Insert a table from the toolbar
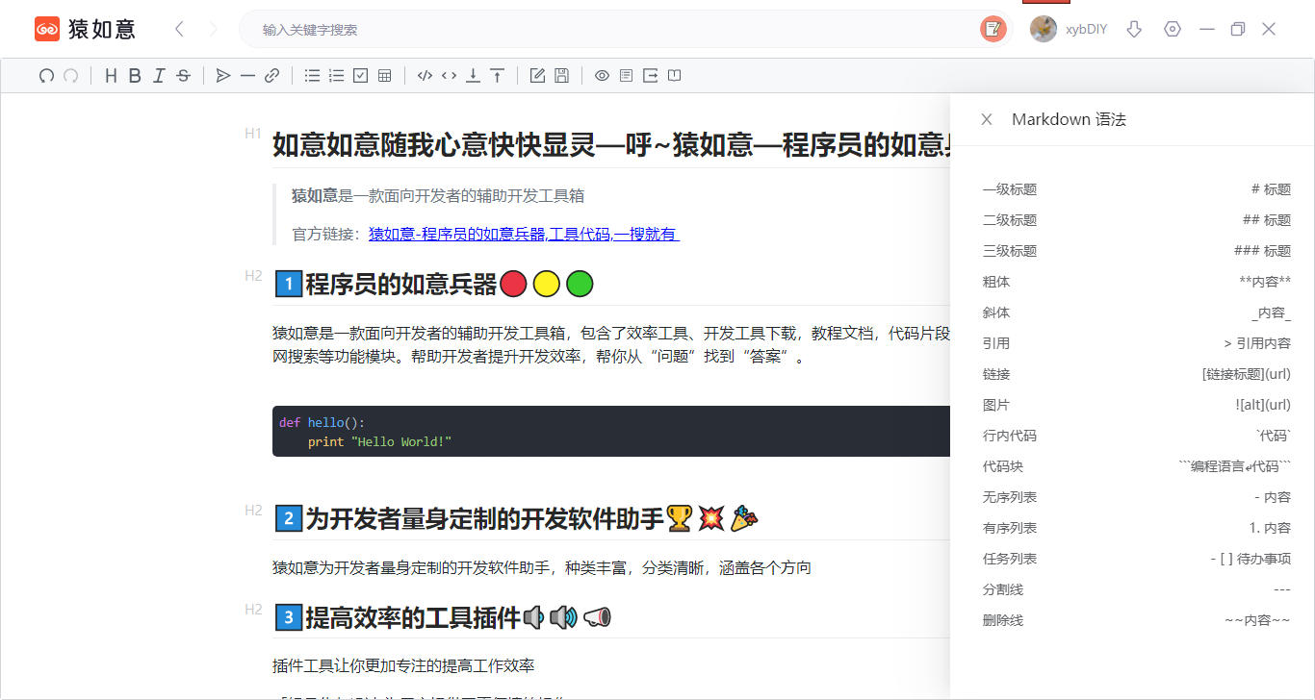 tap(384, 76)
